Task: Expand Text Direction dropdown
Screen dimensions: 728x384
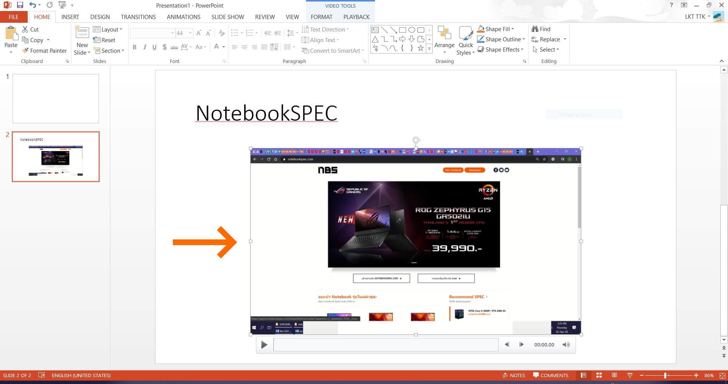Action: [x=325, y=29]
